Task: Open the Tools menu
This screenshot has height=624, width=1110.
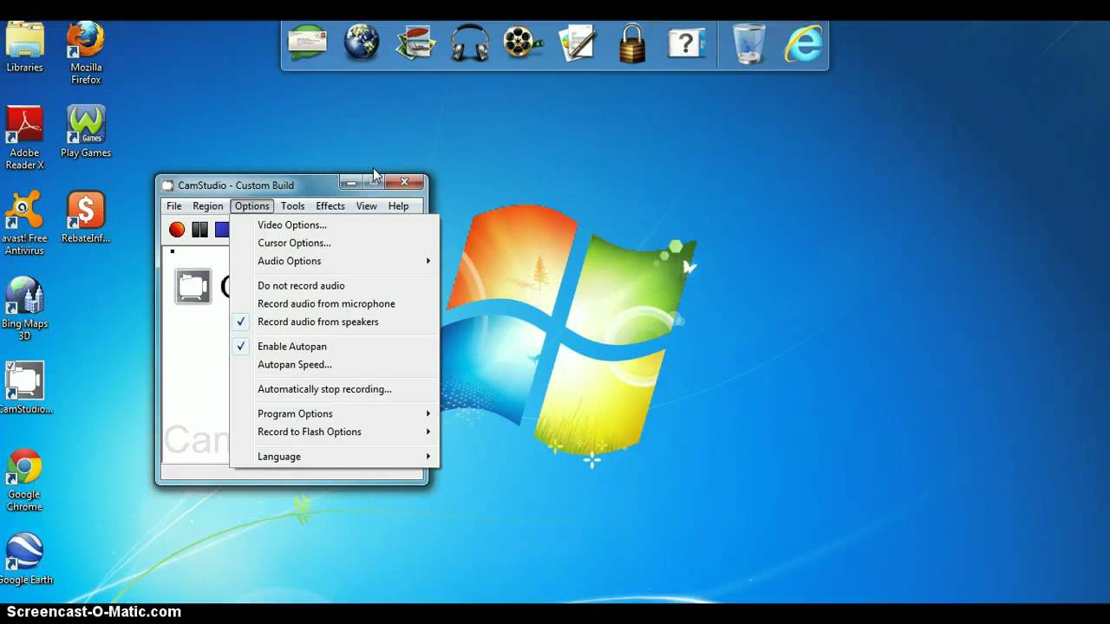Action: click(292, 206)
